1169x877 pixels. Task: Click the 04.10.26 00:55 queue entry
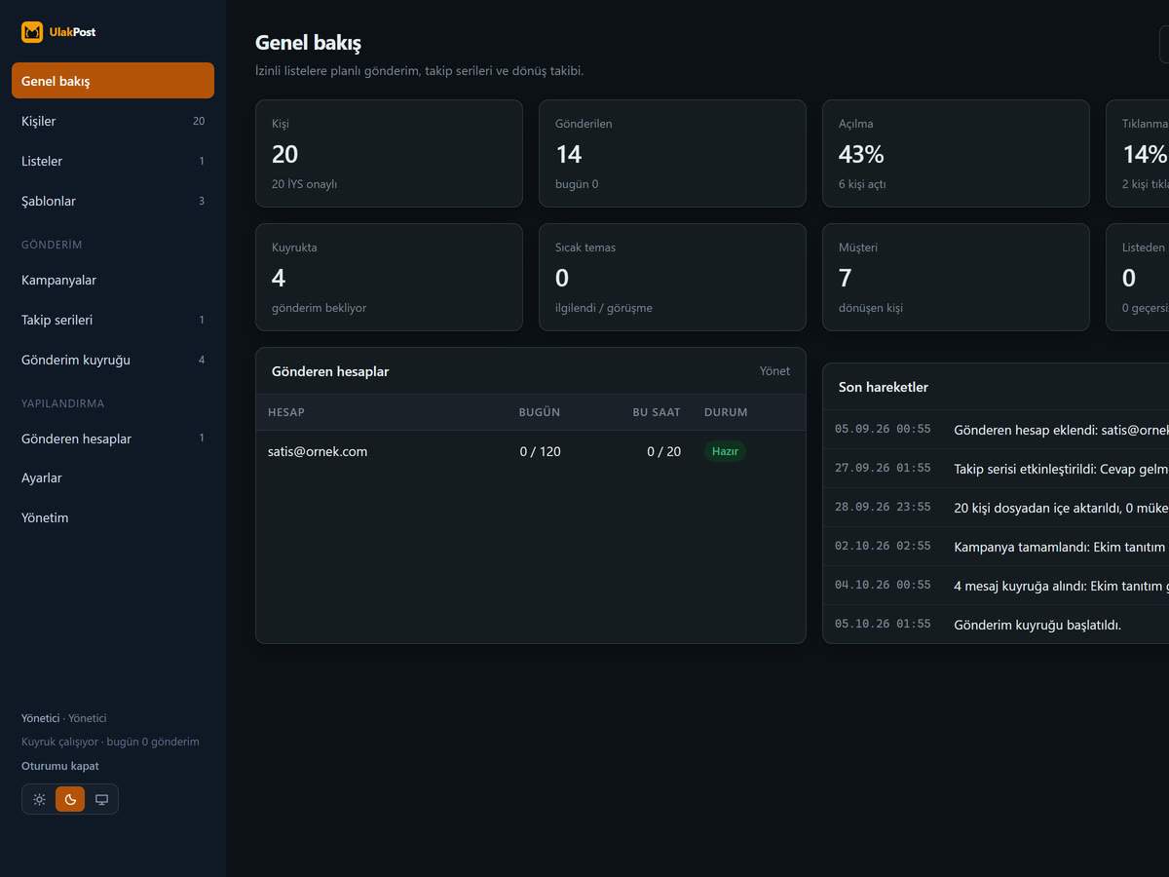[x=996, y=585]
